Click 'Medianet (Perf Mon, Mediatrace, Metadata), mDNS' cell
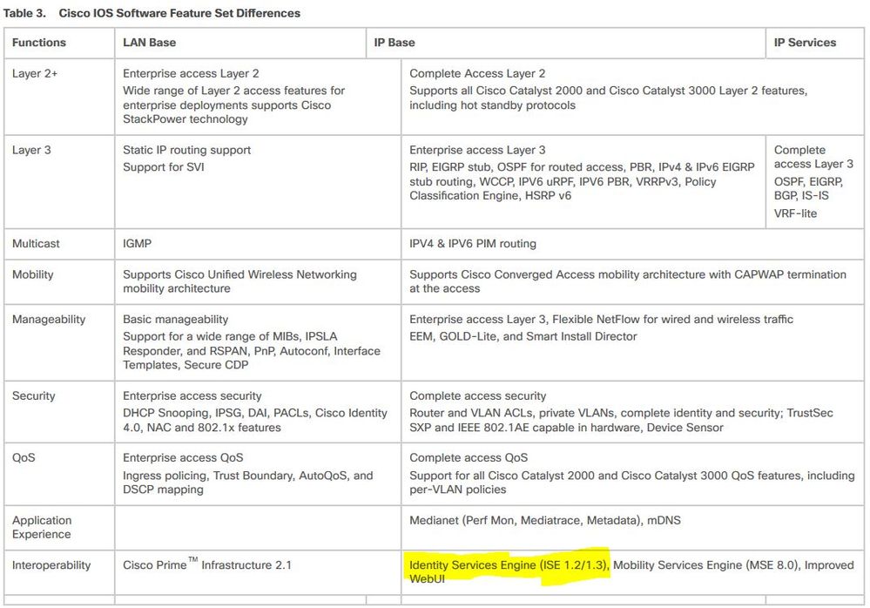This screenshot has width=870, height=608. [545, 520]
